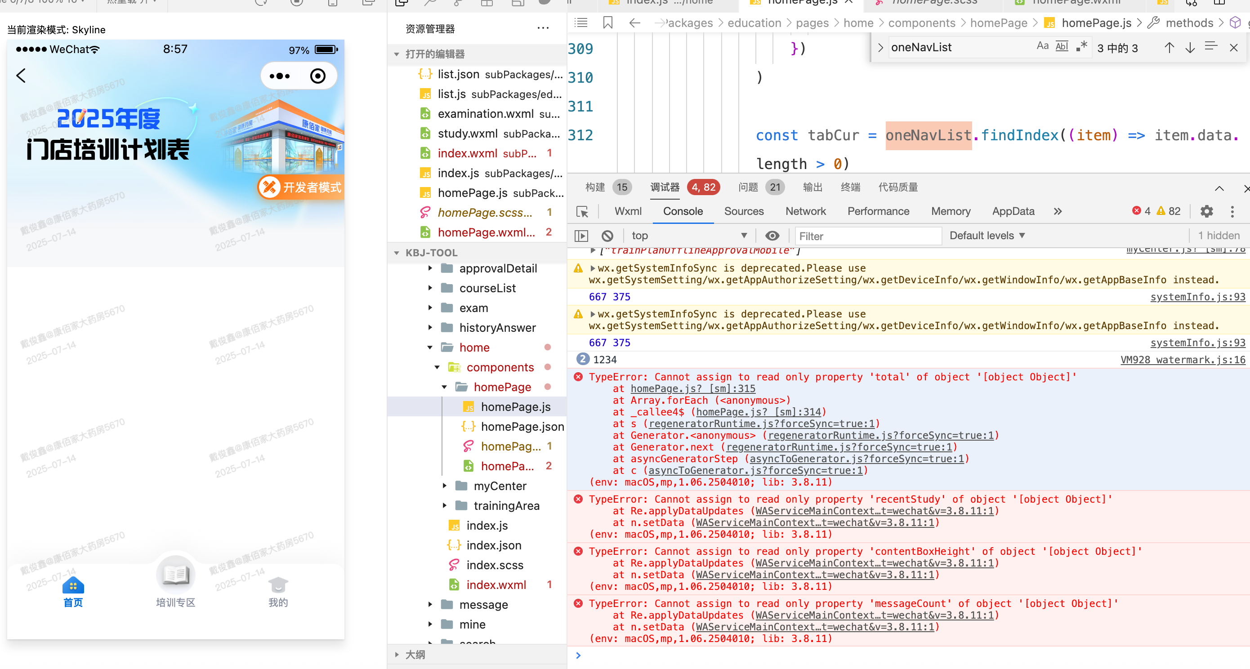Select homePage.json in the file tree
Image resolution: width=1250 pixels, height=669 pixels.
pyautogui.click(x=522, y=426)
